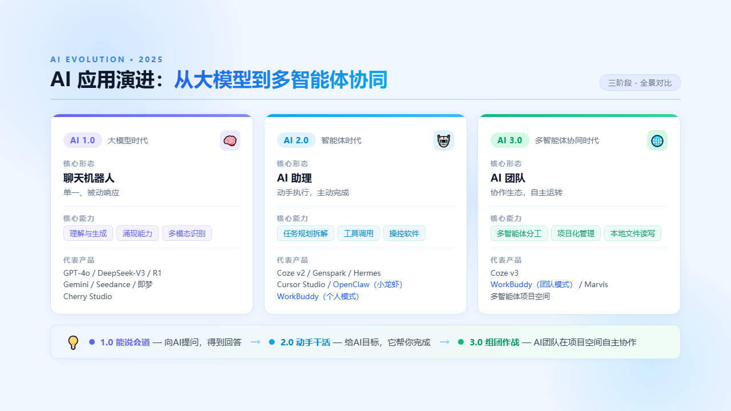Select the 项目化管理 tag
The image size is (731, 411).
click(576, 233)
